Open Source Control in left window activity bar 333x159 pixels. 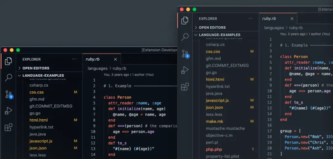pyautogui.click(x=9, y=95)
